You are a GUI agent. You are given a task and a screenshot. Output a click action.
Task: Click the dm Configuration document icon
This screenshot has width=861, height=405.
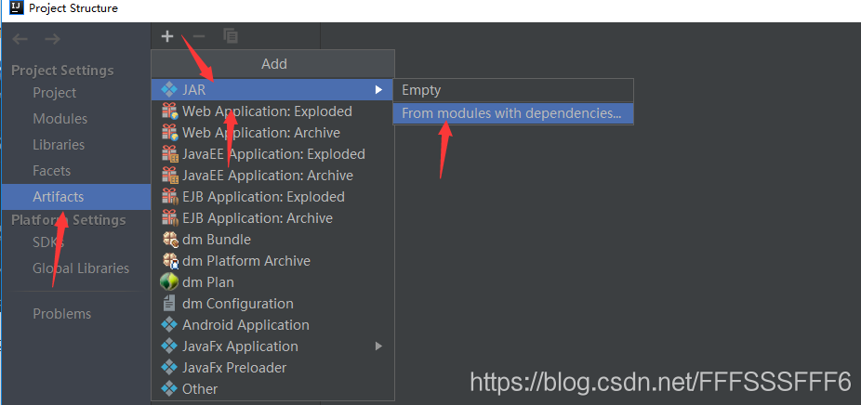click(169, 304)
